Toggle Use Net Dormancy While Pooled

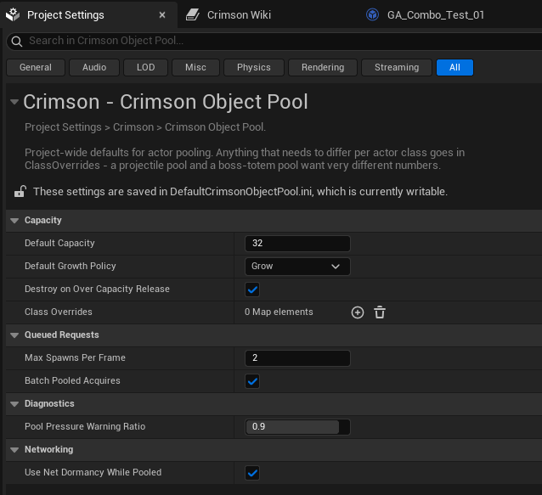pos(252,473)
